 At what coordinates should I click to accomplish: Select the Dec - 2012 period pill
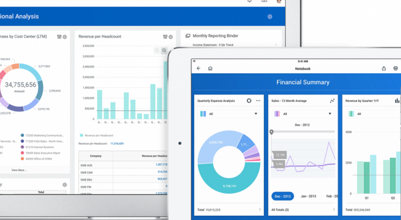(x=283, y=196)
